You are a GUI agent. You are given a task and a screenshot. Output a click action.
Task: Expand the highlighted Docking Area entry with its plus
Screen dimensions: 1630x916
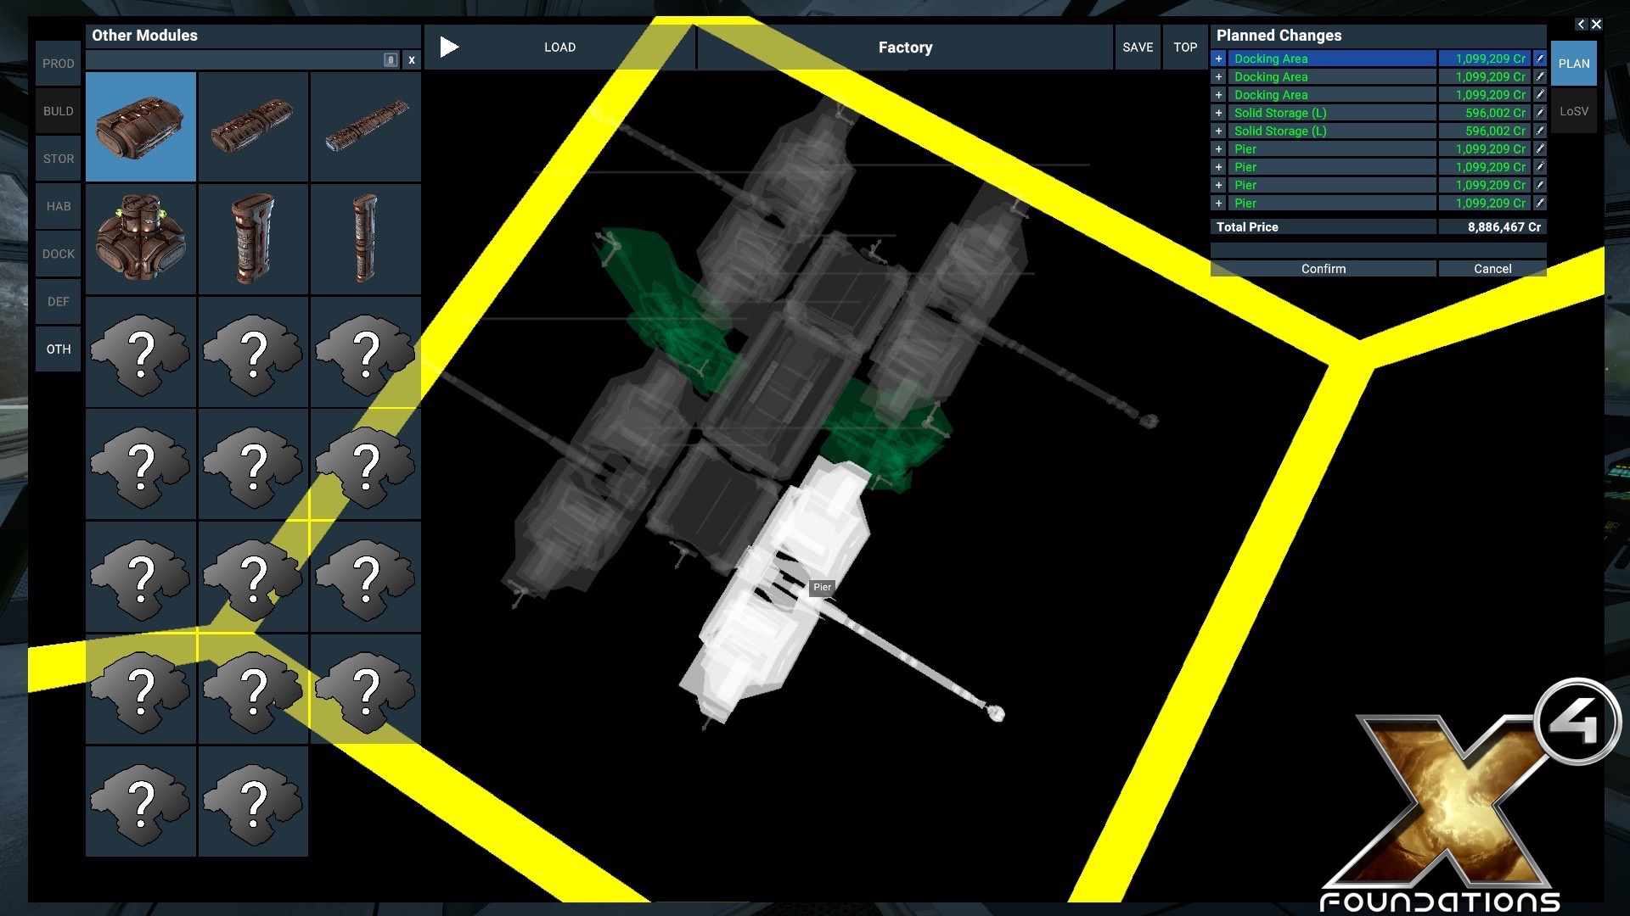(1218, 59)
